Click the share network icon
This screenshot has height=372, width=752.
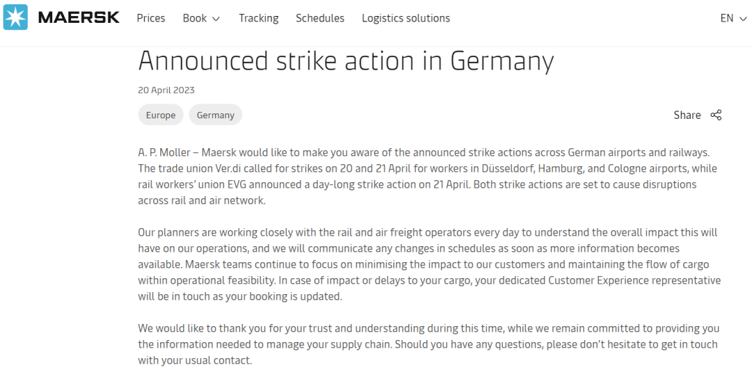coord(716,115)
